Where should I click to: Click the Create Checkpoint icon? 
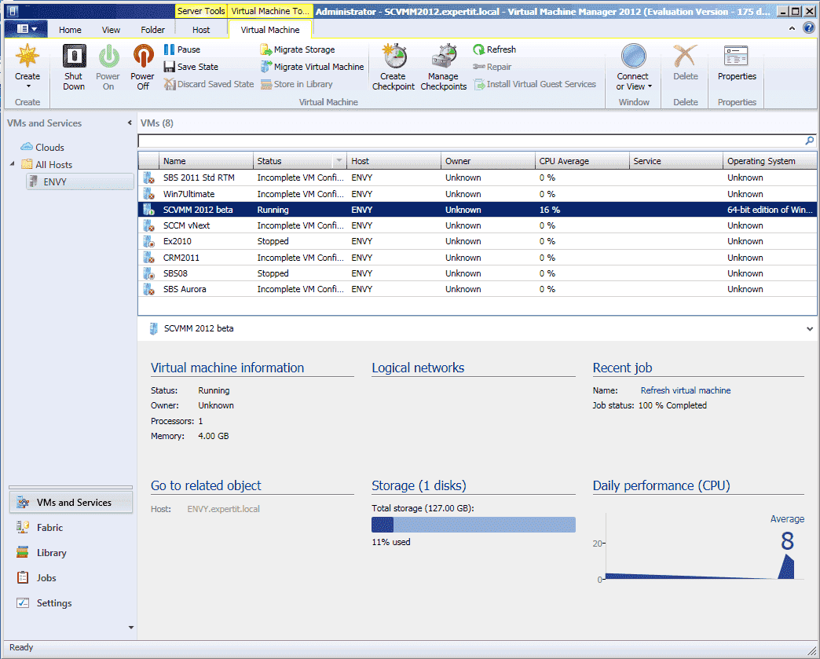394,56
